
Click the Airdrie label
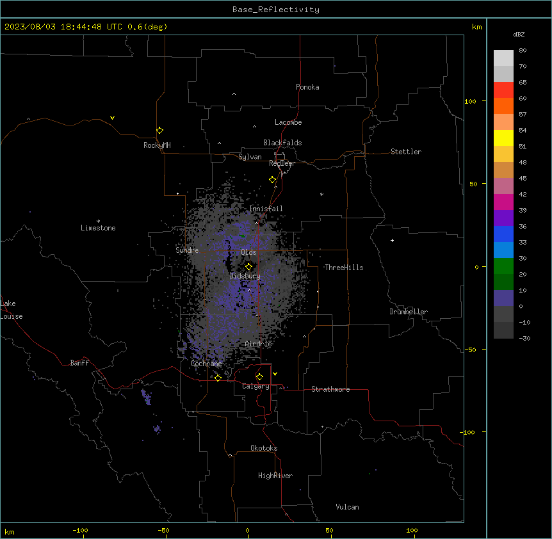tap(259, 344)
